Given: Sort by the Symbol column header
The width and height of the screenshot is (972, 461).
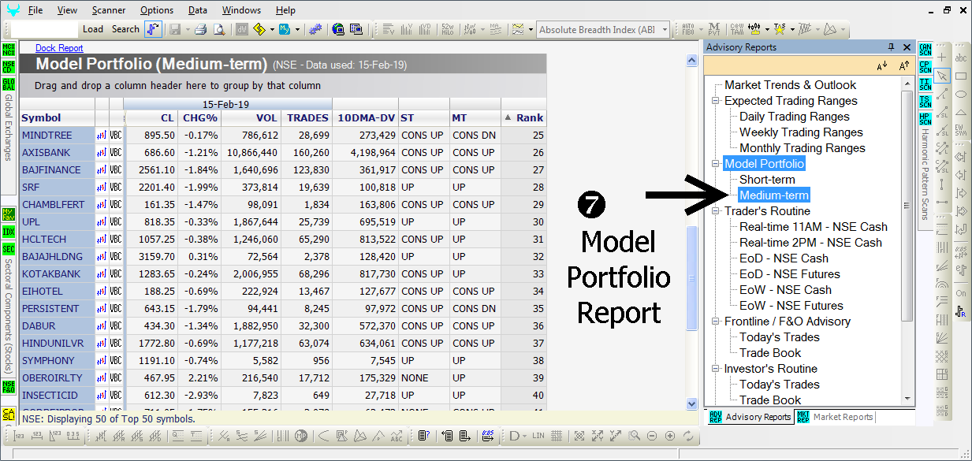Looking at the screenshot, I should 57,117.
